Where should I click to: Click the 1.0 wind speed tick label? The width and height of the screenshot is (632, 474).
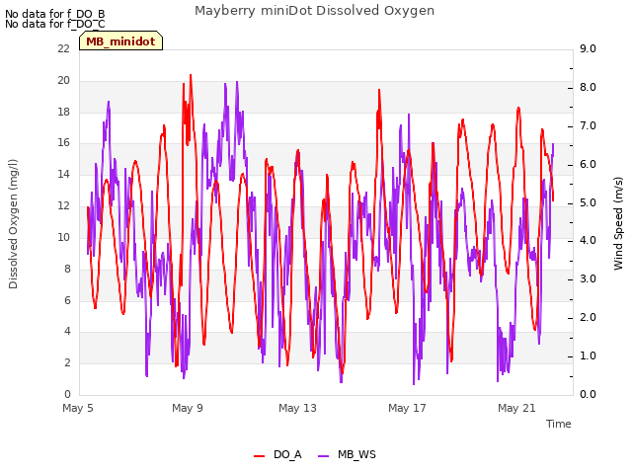pos(588,355)
